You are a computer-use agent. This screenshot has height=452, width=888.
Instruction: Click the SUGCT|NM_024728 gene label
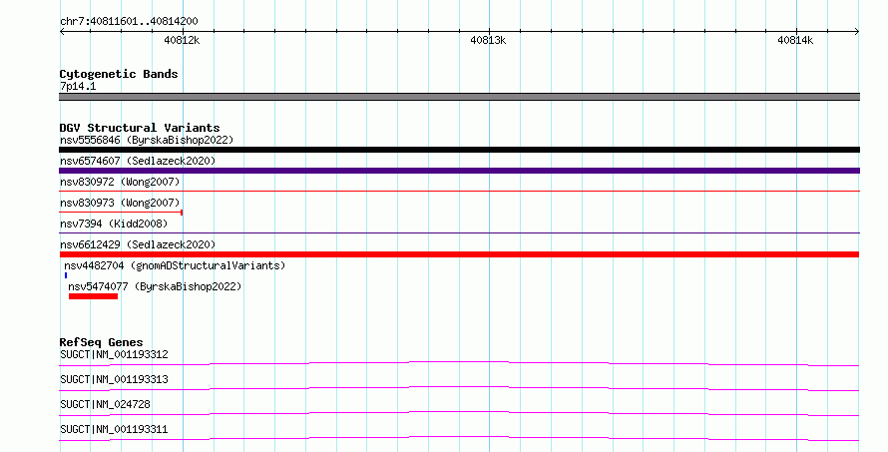pyautogui.click(x=105, y=404)
